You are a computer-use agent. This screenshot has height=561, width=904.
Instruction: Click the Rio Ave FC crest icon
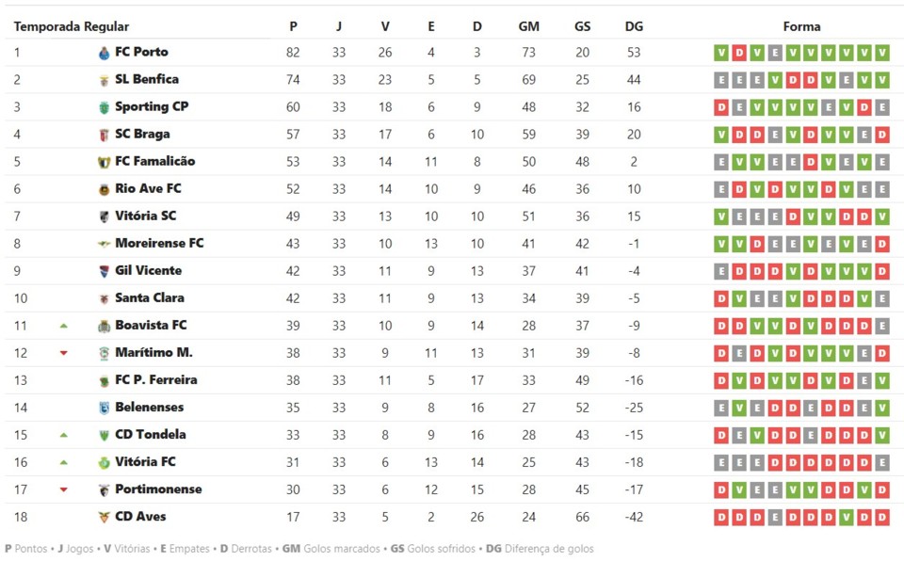coord(105,189)
